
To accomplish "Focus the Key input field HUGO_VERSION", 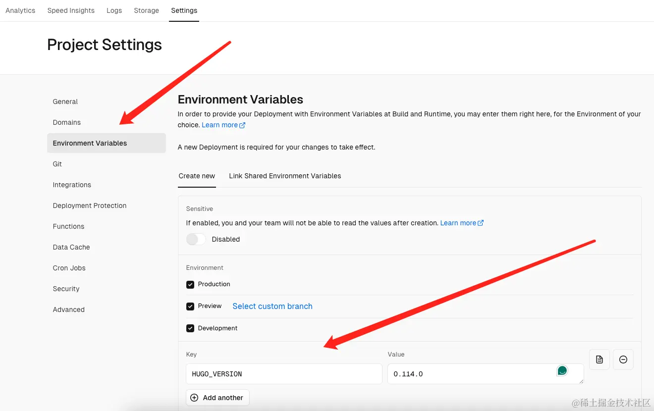I will tap(284, 374).
